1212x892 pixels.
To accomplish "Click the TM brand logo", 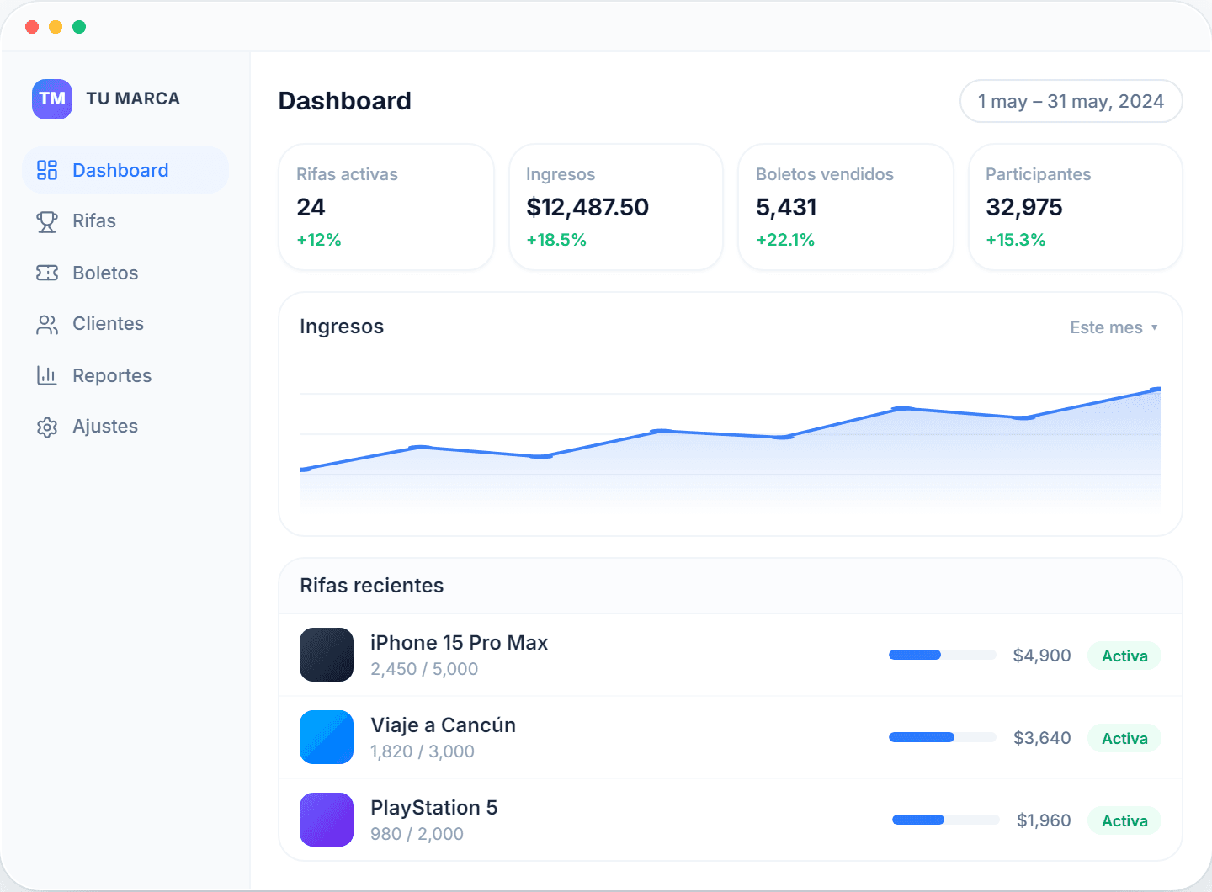I will click(52, 98).
